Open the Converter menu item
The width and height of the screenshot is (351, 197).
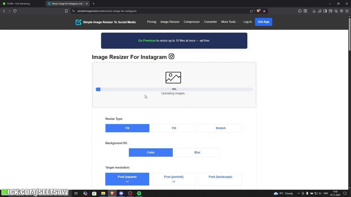[x=211, y=22]
